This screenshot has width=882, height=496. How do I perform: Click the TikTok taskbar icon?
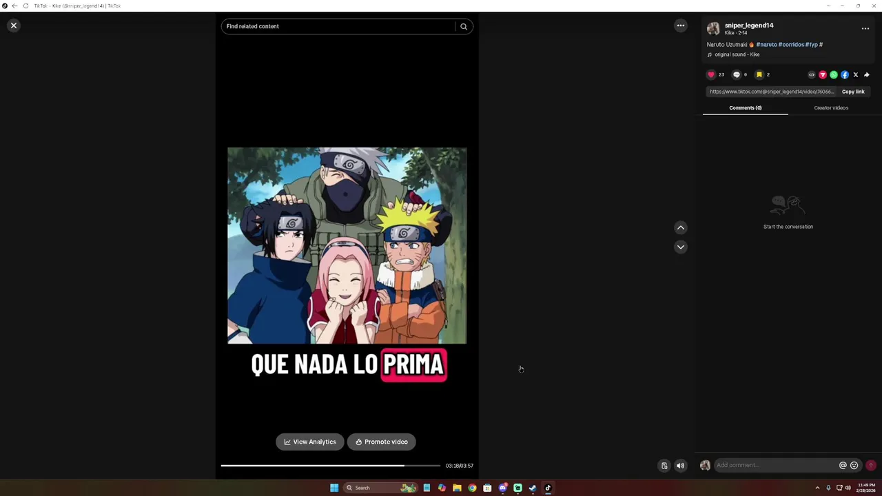pyautogui.click(x=548, y=488)
